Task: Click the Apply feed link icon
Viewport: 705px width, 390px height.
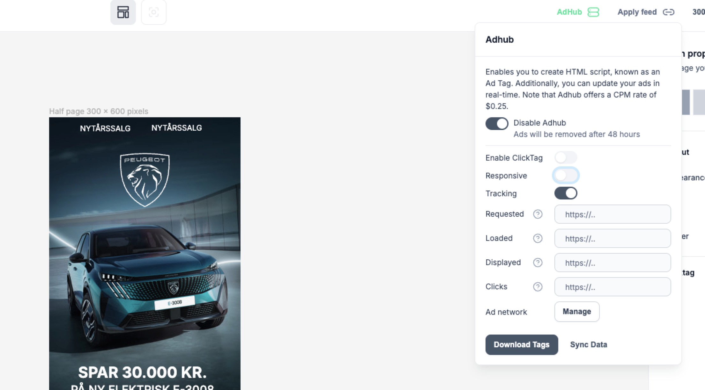Action: tap(668, 12)
